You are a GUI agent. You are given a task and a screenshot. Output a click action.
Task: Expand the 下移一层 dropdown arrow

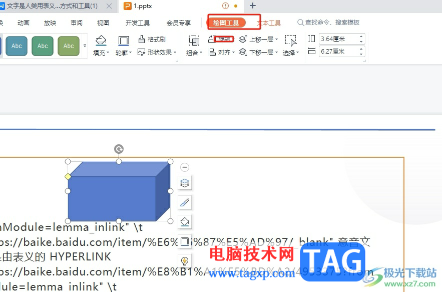click(276, 52)
